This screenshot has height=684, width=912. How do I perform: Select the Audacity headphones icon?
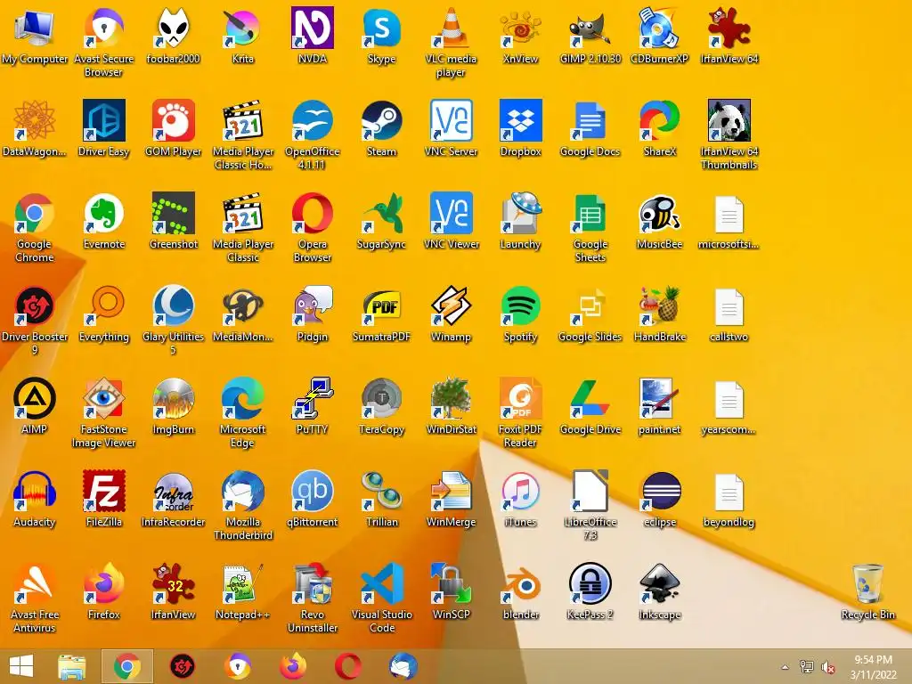[35, 499]
